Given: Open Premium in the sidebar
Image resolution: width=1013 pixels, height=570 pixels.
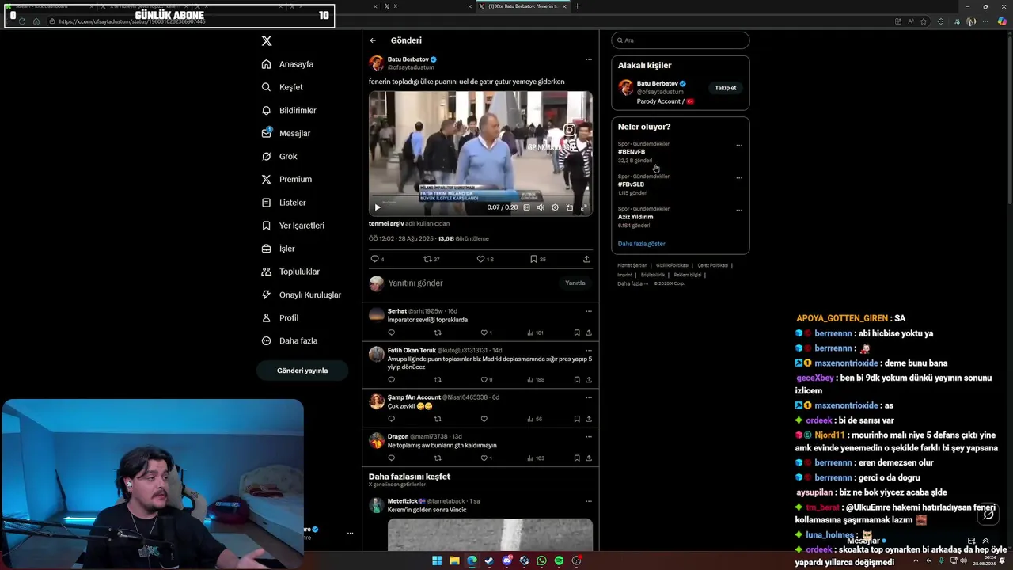Looking at the screenshot, I should tap(286, 179).
